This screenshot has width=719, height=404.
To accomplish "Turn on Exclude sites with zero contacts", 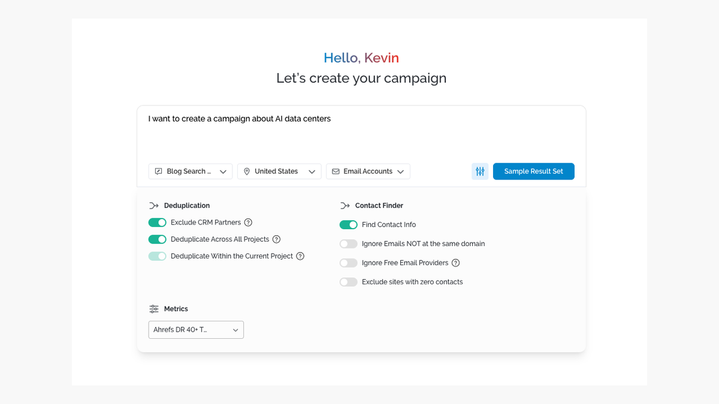I will (x=349, y=282).
